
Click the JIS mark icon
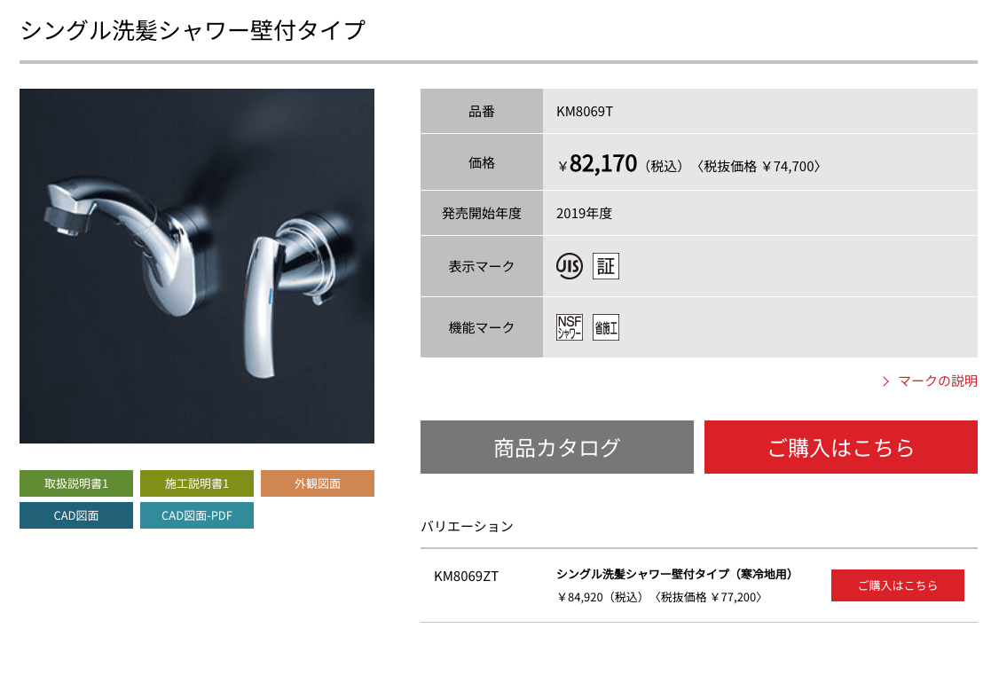point(569,266)
